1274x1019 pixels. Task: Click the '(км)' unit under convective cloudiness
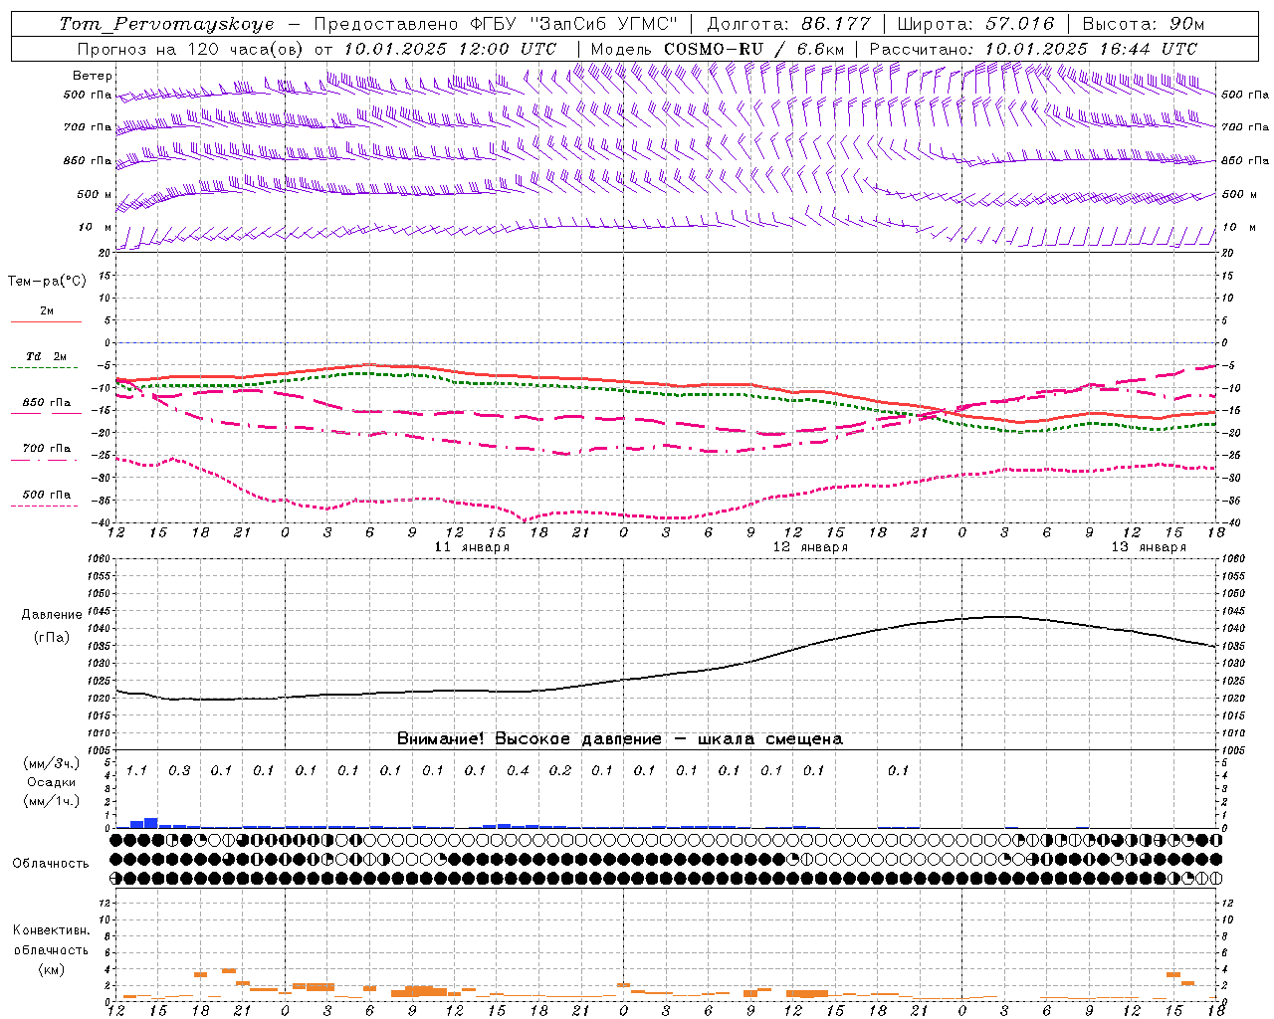51,969
